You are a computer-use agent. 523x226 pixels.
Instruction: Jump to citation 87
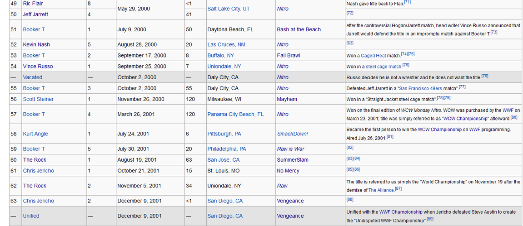[x=398, y=189]
